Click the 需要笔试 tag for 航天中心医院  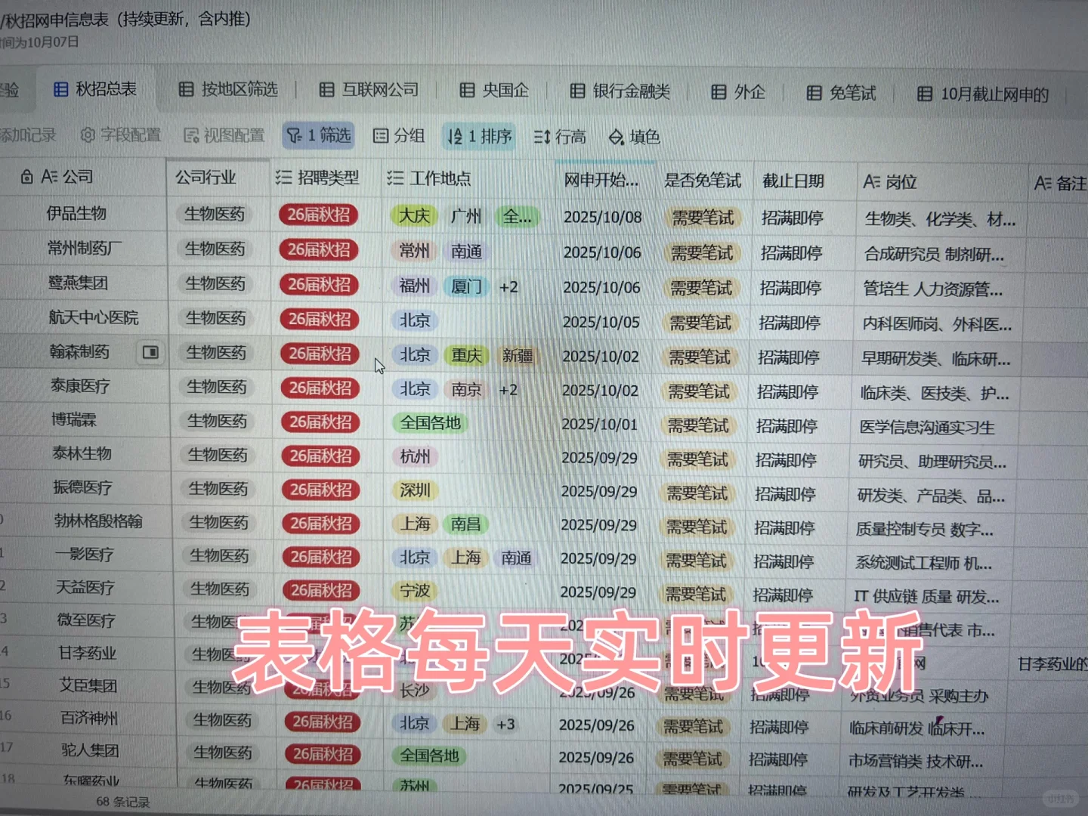click(x=701, y=323)
